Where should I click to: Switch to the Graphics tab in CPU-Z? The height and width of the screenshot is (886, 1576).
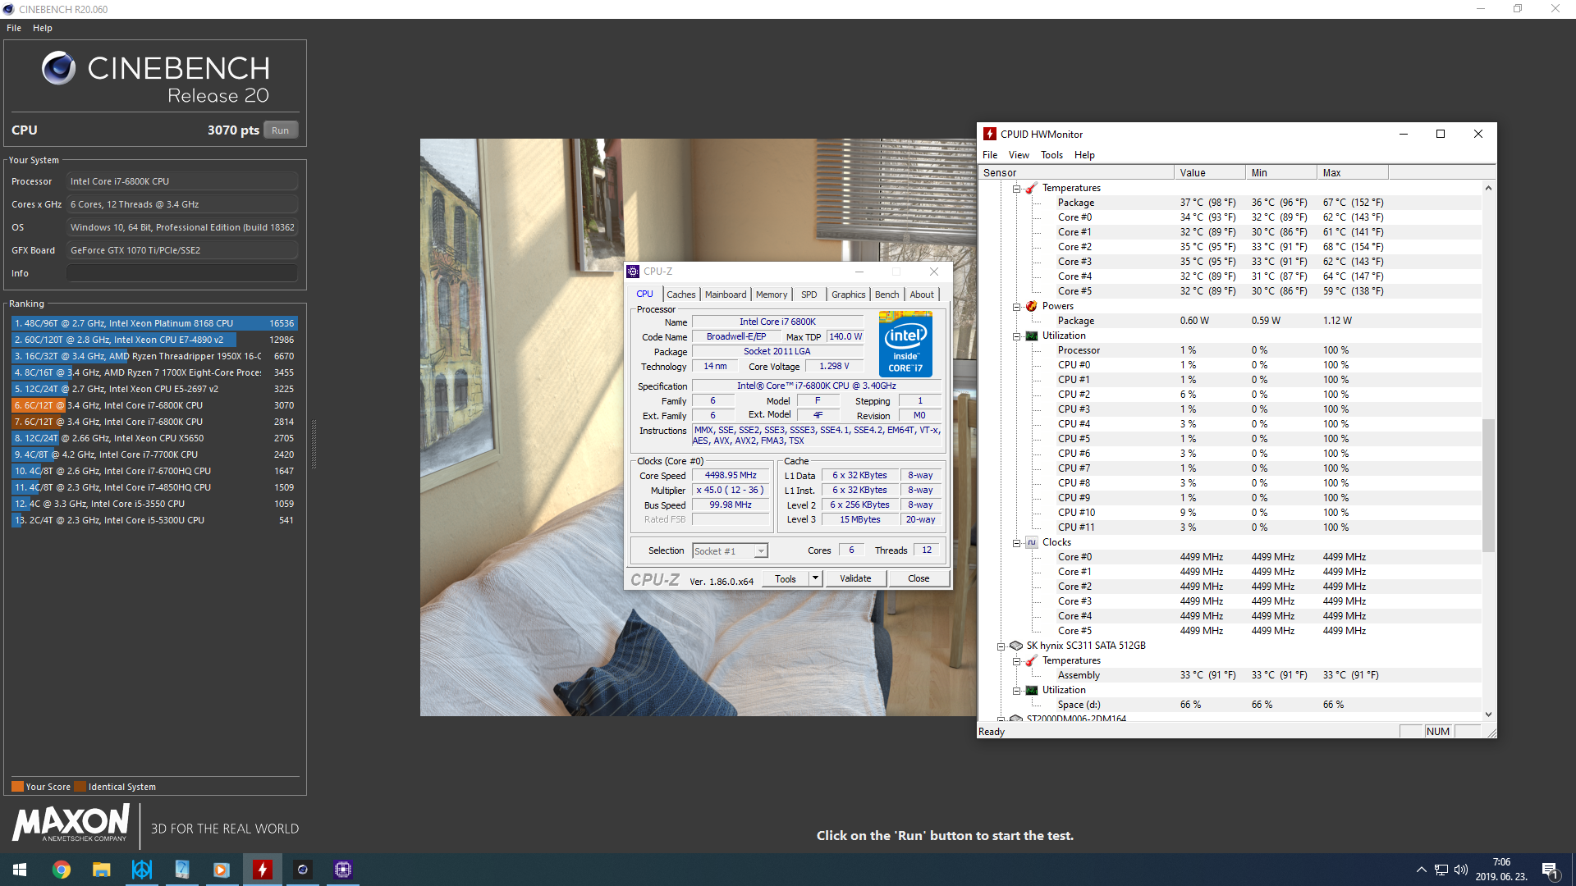(848, 295)
